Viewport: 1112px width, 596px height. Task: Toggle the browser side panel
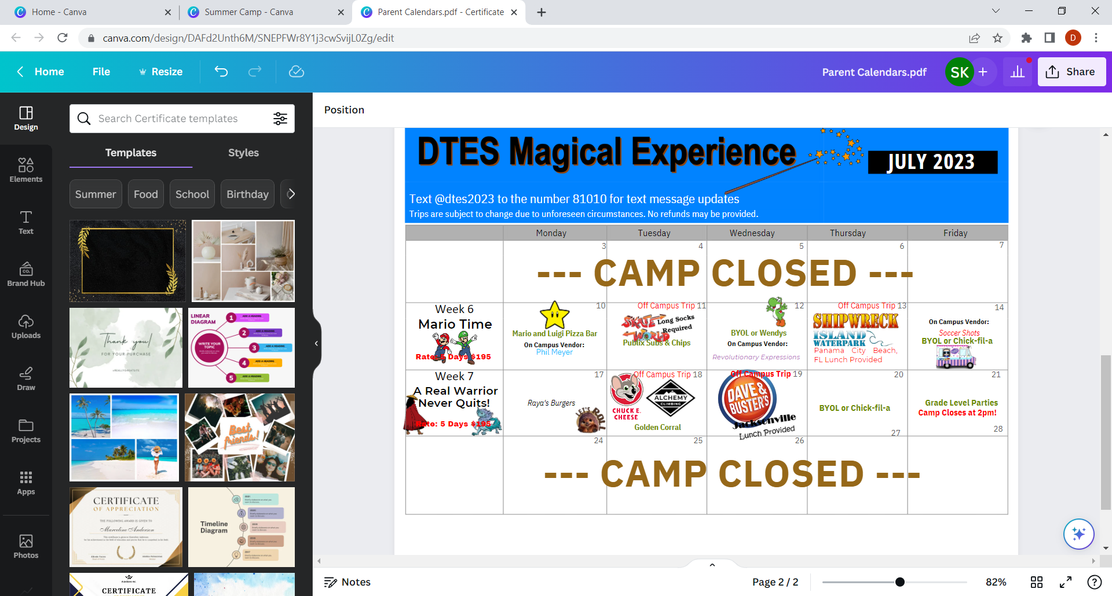1049,38
